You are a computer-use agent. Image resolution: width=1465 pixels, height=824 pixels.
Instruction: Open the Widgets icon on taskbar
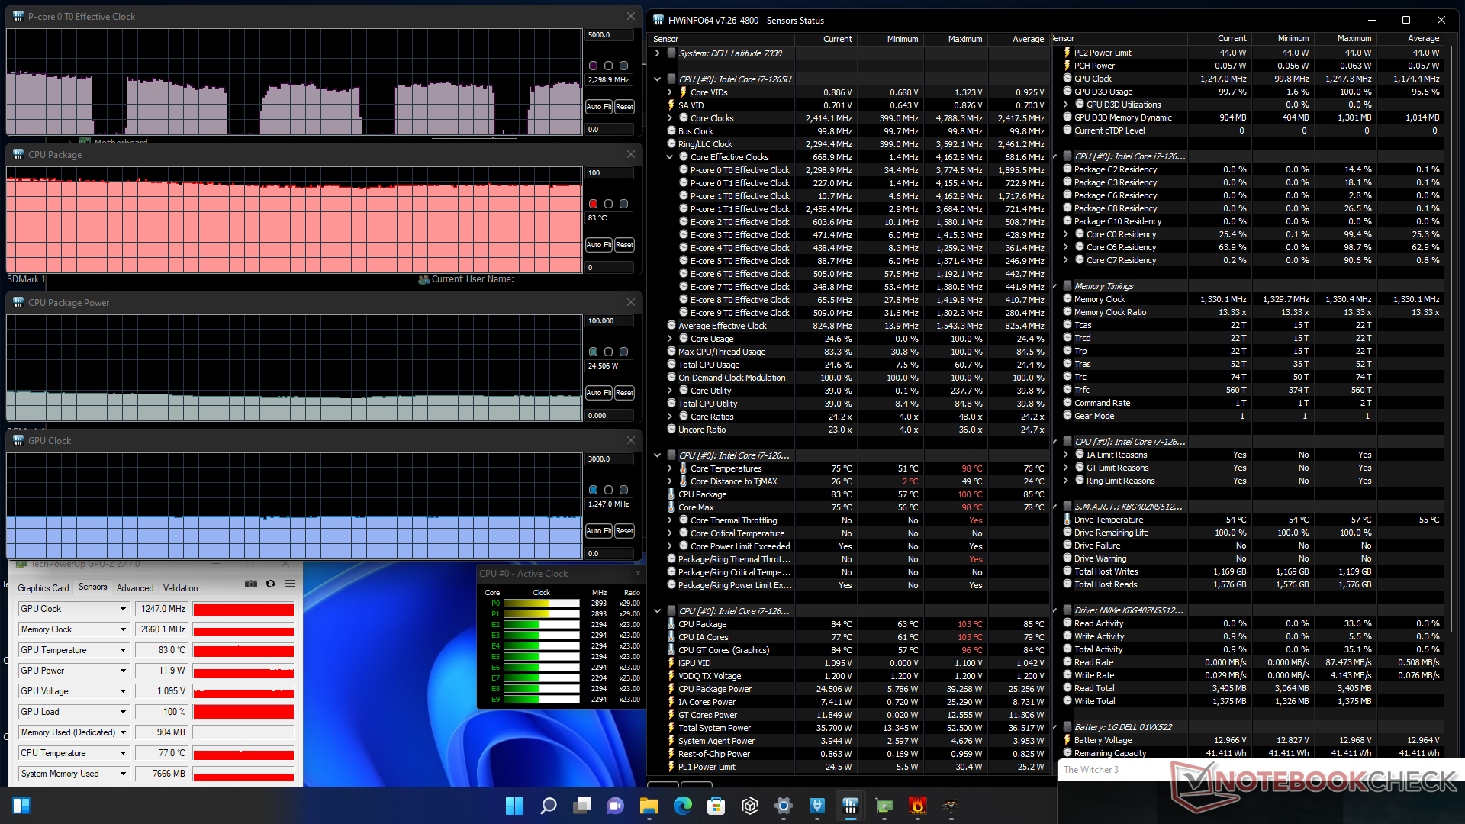(x=21, y=806)
